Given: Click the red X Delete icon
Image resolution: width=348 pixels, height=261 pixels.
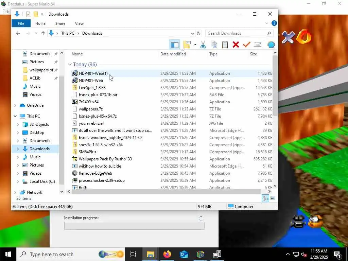Looking at the screenshot, I should [x=236, y=45].
